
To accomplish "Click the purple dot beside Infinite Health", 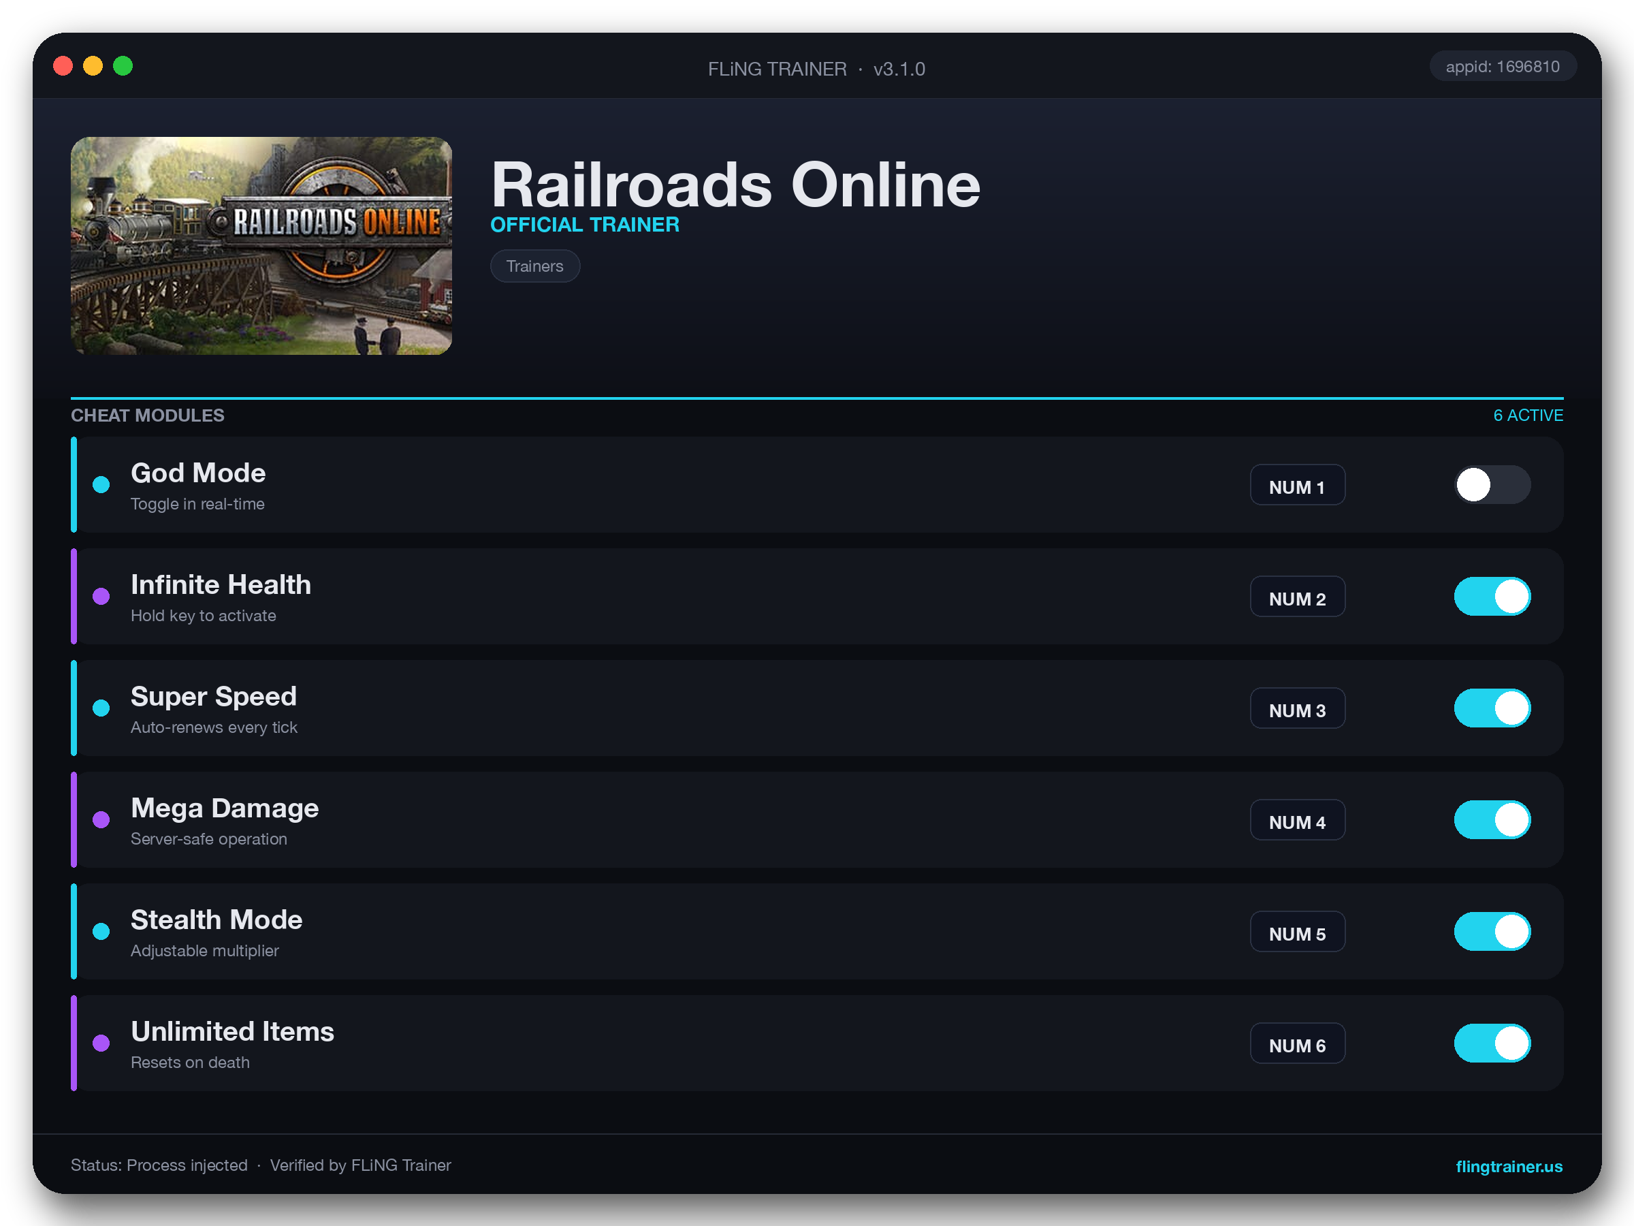I will tap(101, 597).
